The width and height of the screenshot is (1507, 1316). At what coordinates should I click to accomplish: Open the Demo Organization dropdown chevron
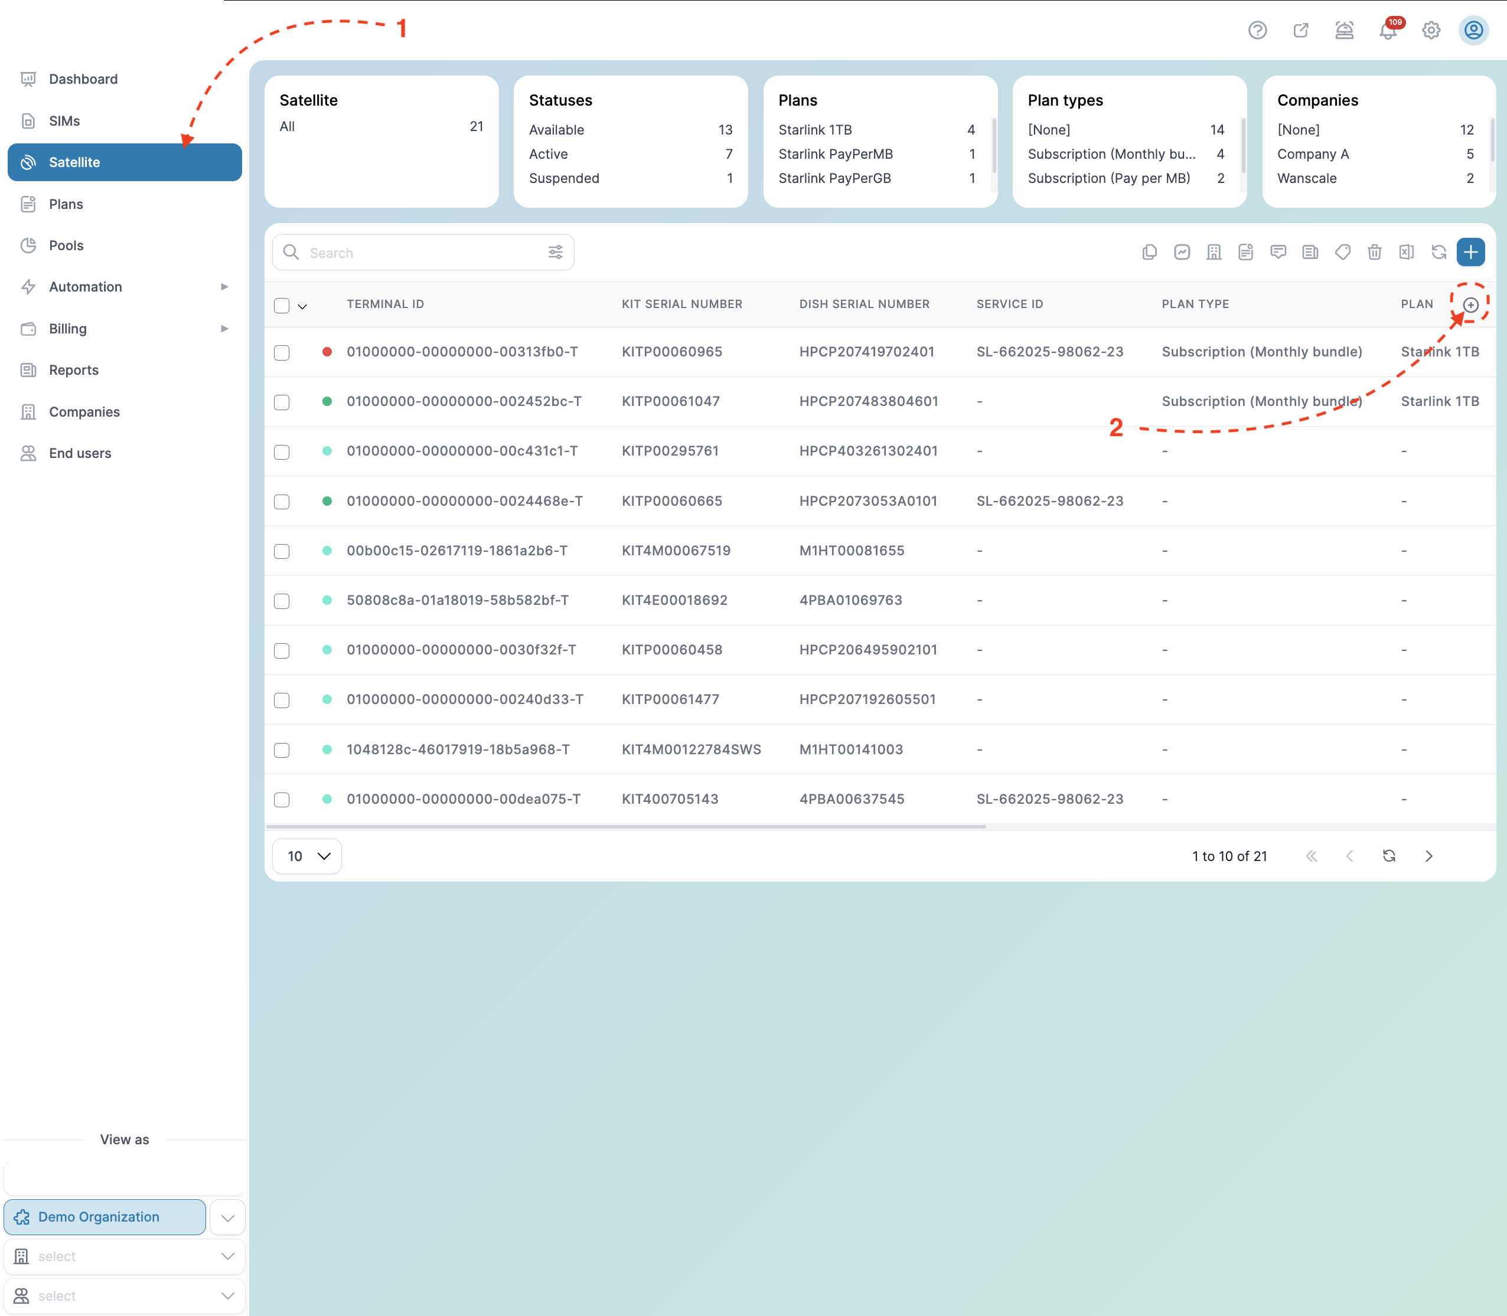(228, 1217)
